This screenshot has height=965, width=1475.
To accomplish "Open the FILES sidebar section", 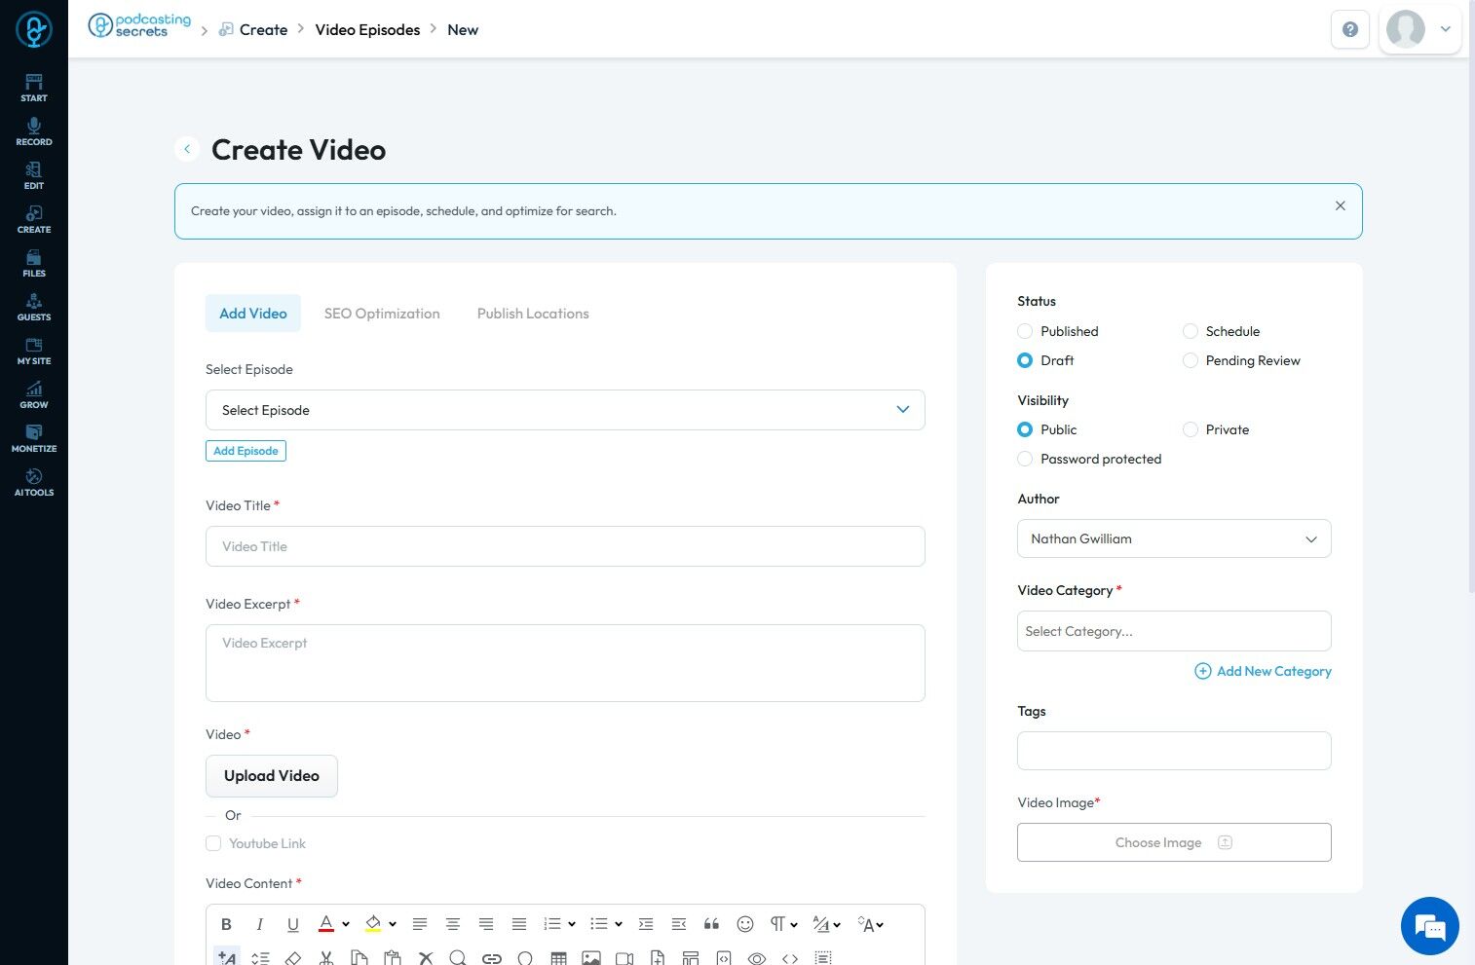I will tap(34, 263).
